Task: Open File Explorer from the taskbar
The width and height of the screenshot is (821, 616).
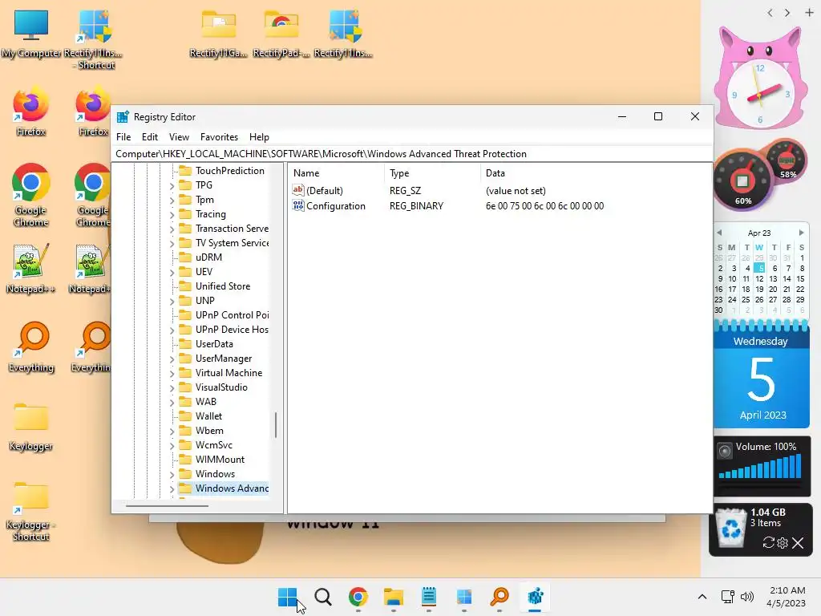Action: click(393, 597)
